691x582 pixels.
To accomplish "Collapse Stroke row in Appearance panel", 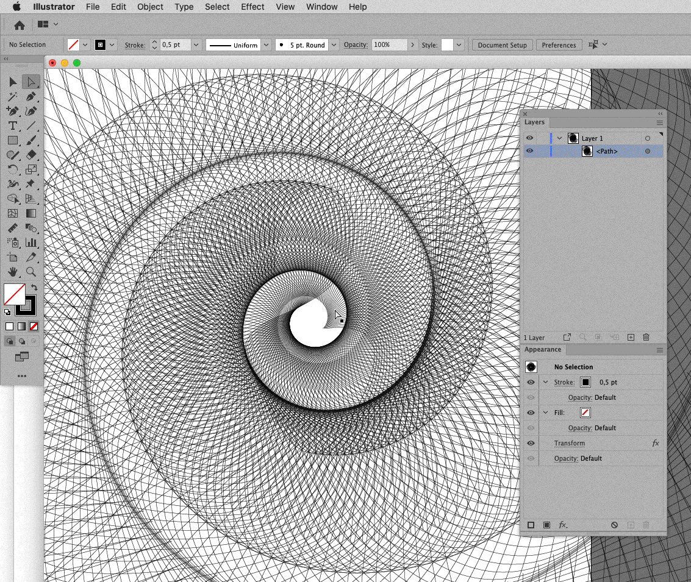I will [x=546, y=382].
